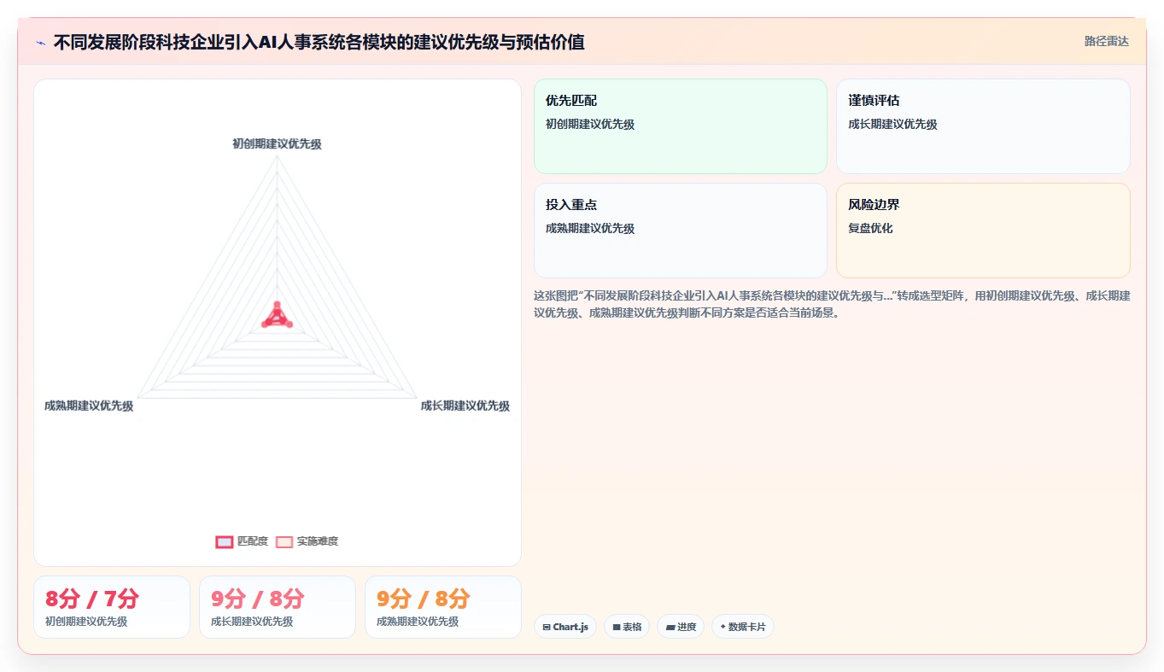The height and width of the screenshot is (672, 1164).
Task: Click the 实施难度 legend label
Action: tap(318, 541)
